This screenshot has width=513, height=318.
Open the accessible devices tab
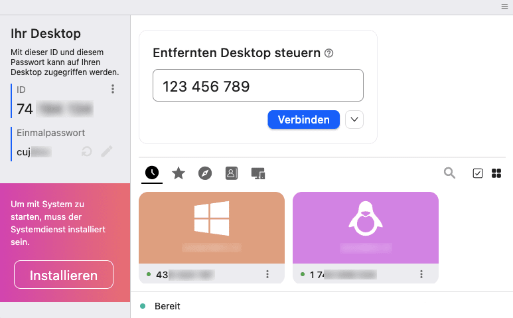coord(258,173)
